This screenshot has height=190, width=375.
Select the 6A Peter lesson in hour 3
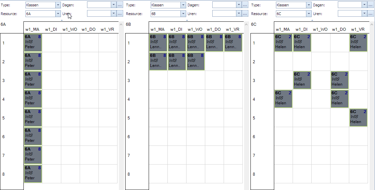point(33,80)
